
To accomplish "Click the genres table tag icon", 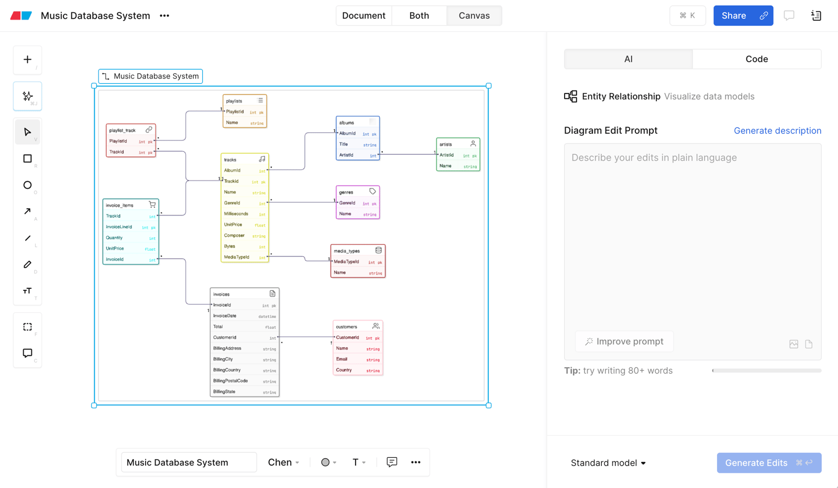I will pos(372,191).
